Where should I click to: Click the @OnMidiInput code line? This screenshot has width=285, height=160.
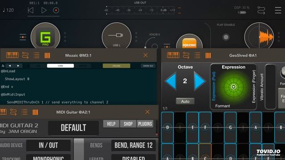tap(13, 95)
